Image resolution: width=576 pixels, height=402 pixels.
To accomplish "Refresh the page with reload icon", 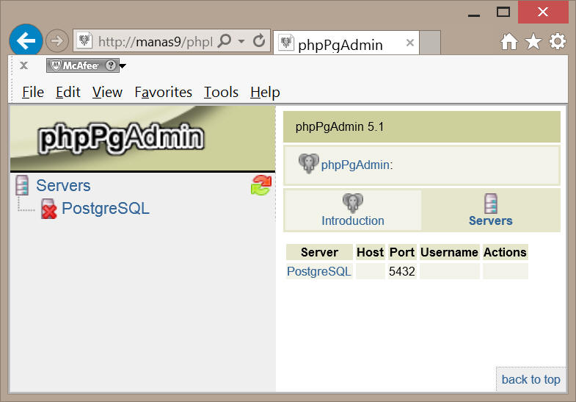I will tap(259, 40).
